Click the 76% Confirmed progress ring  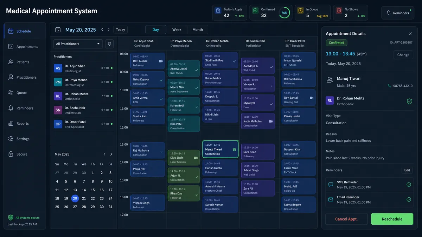click(284, 13)
